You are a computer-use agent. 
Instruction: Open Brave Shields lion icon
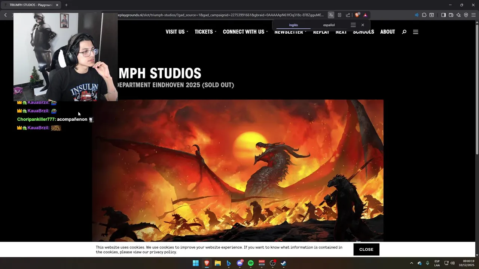[x=357, y=15]
